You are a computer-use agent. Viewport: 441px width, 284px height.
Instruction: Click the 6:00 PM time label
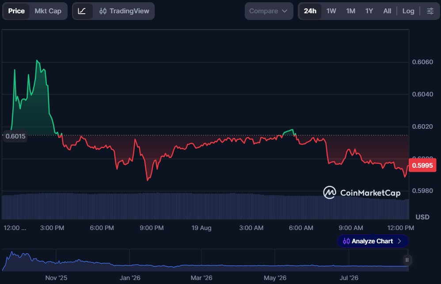(102, 228)
